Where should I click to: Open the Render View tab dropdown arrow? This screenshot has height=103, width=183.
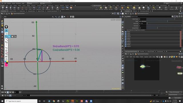tap(26, 11)
